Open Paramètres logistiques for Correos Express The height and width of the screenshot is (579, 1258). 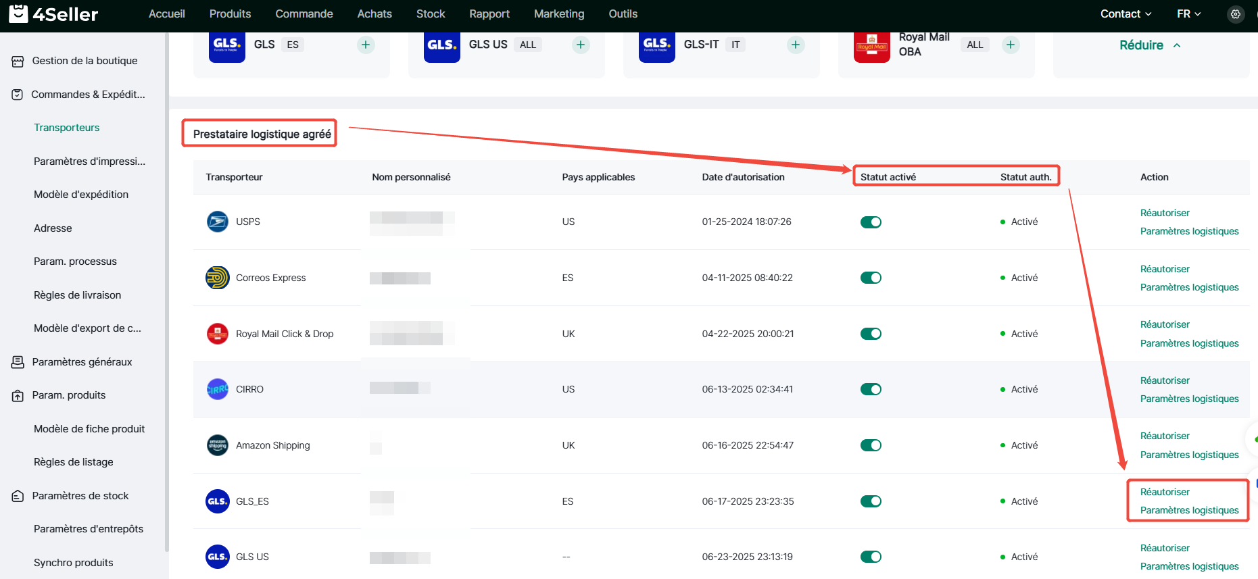(1190, 287)
